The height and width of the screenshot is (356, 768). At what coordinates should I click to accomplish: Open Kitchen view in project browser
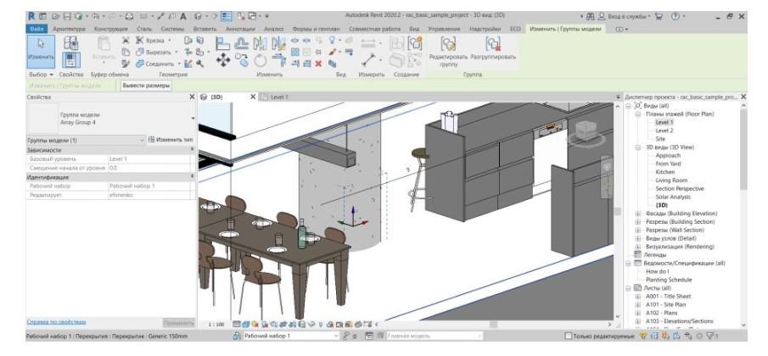(665, 172)
